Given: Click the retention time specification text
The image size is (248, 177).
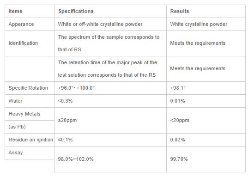Looking at the screenshot, I should click(x=108, y=69).
